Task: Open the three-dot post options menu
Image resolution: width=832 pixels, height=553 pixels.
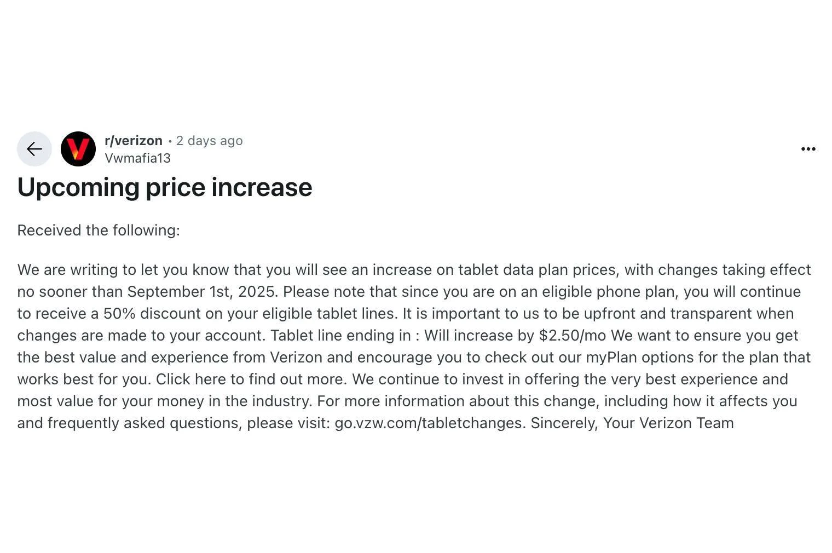Action: pos(808,149)
